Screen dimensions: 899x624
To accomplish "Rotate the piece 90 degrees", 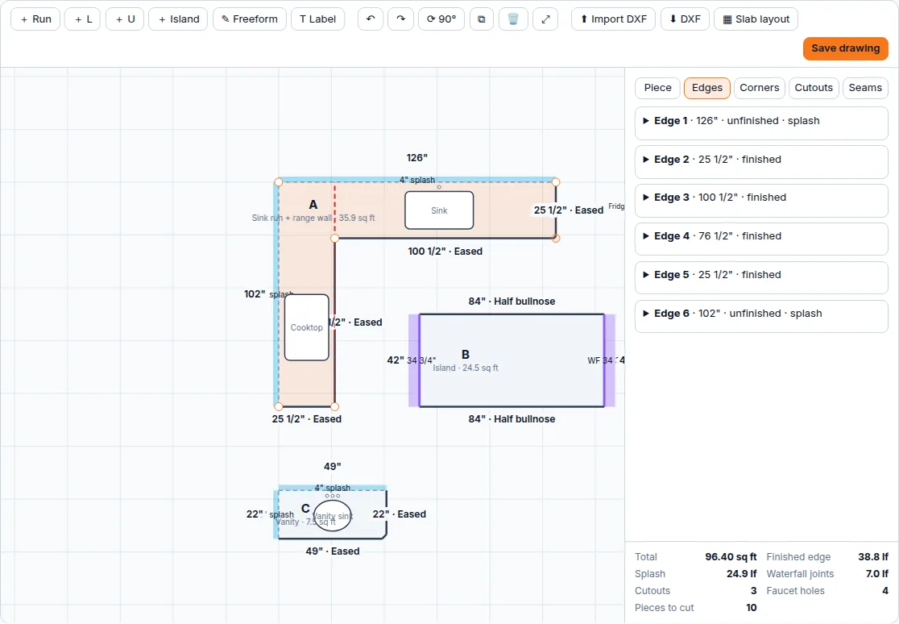I will pos(441,19).
